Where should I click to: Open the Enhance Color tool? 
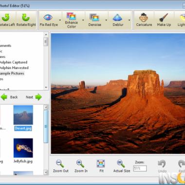(72, 20)
